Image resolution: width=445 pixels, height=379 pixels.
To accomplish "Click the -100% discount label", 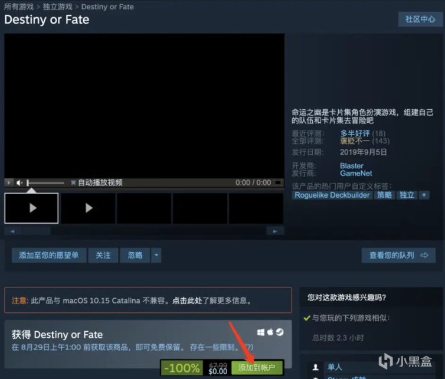I will click(182, 368).
